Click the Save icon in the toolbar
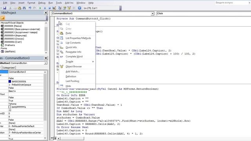The image size is (251, 141). click(x=5, y=8)
